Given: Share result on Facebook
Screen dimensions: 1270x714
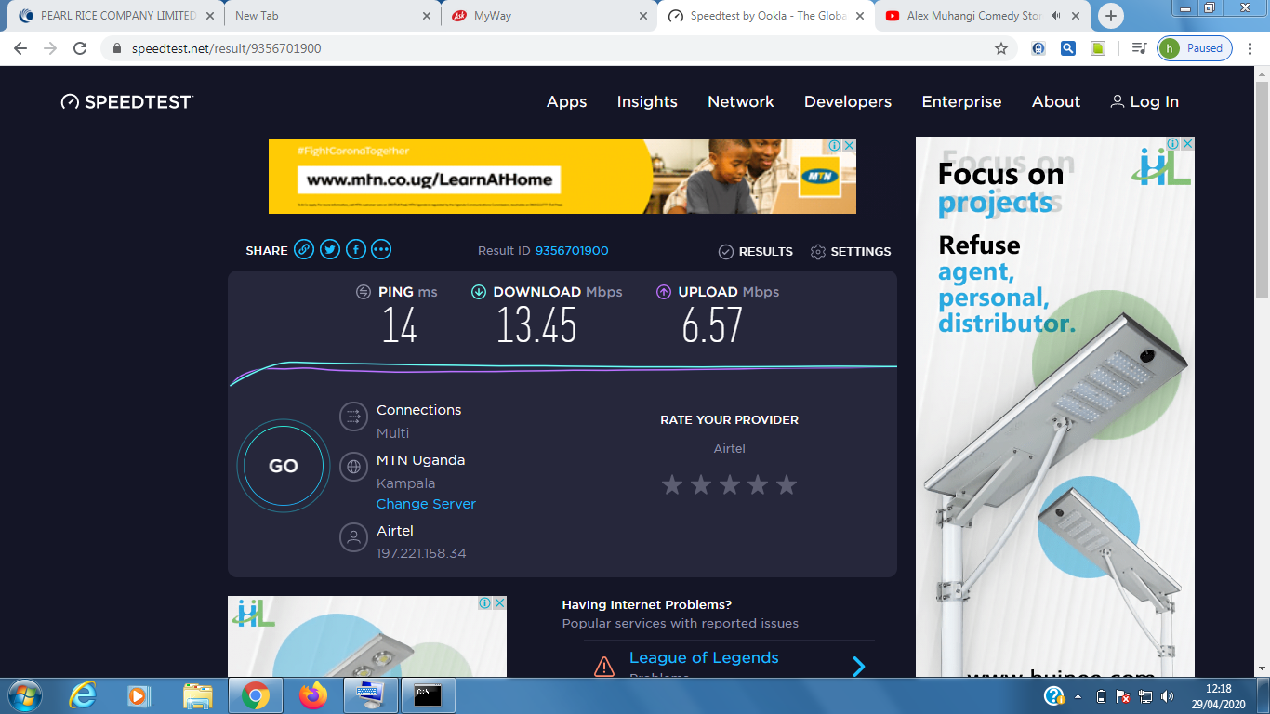Looking at the screenshot, I should point(355,249).
